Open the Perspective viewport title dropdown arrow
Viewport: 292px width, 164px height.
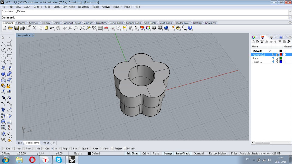coord(33,35)
